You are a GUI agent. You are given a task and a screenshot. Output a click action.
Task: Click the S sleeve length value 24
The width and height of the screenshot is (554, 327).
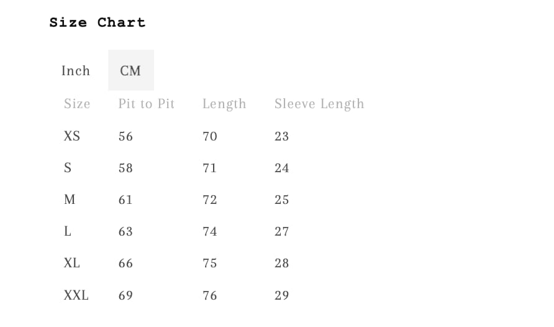pos(281,168)
